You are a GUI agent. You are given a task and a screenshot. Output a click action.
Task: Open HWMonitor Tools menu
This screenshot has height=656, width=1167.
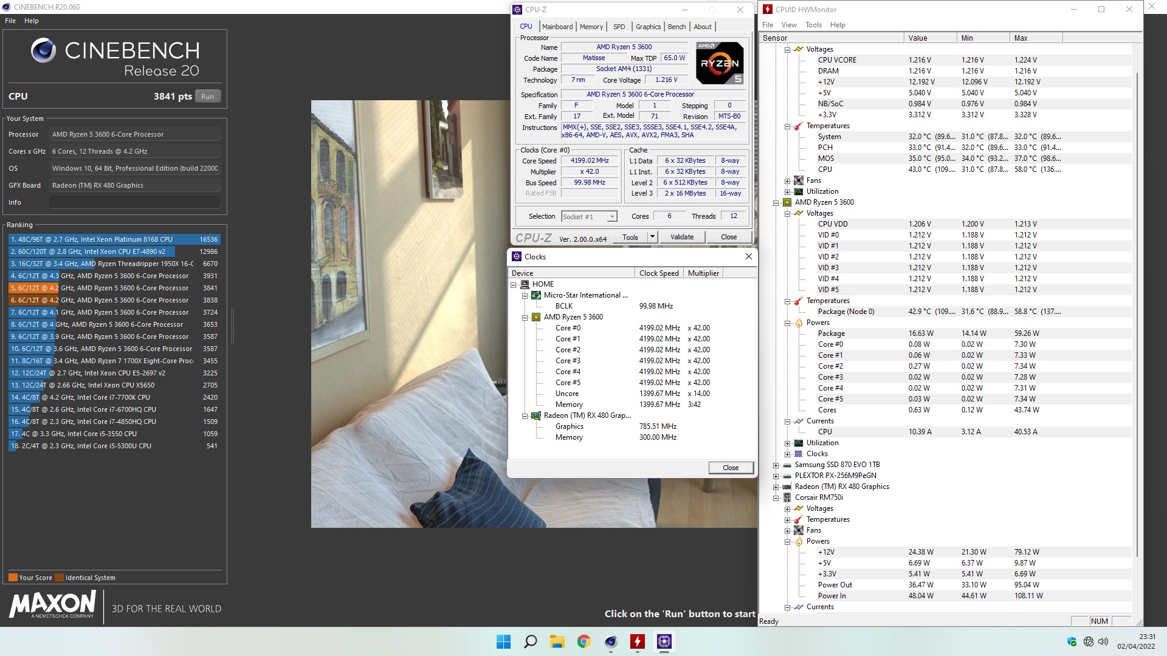pos(813,25)
